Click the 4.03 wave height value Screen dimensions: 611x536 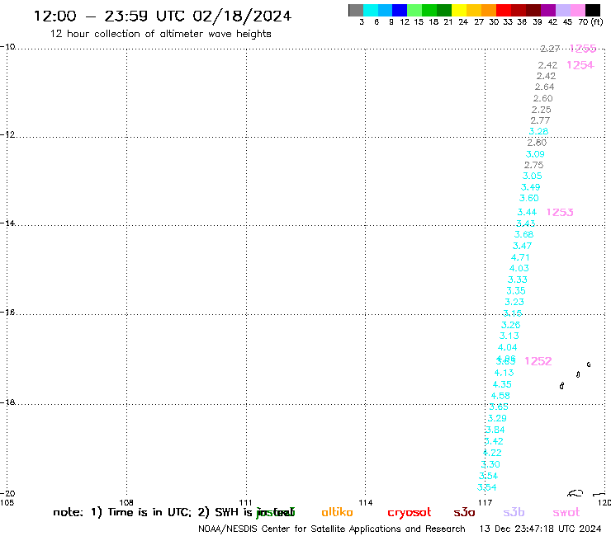[519, 268]
